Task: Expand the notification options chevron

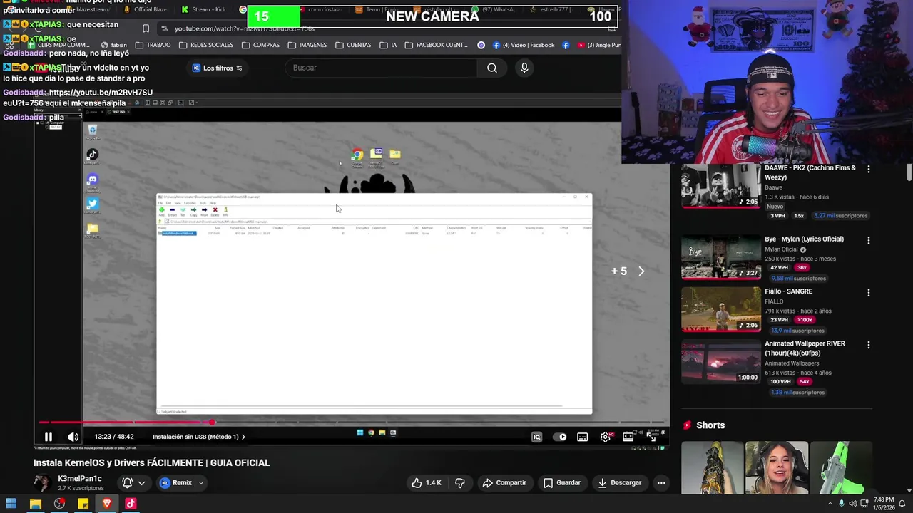Action: tap(141, 483)
